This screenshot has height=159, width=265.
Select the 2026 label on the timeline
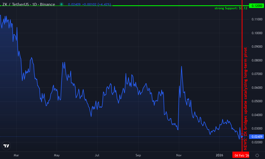pyautogui.click(x=219, y=155)
